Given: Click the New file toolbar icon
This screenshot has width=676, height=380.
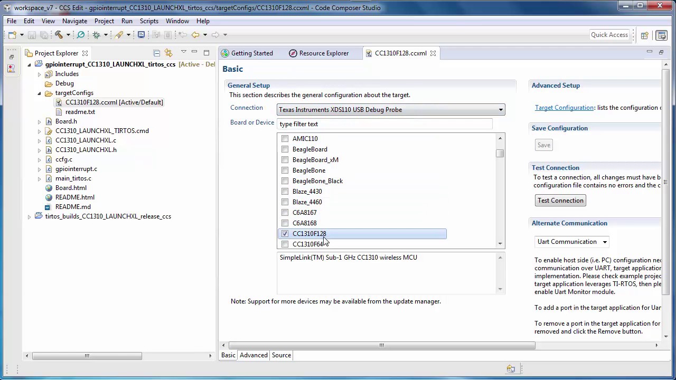Looking at the screenshot, I should tap(12, 35).
